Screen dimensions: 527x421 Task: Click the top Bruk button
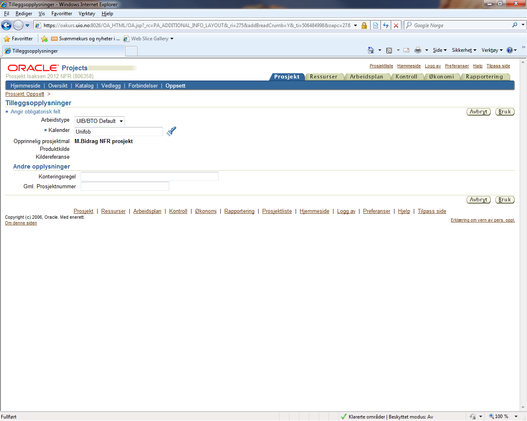pos(505,112)
